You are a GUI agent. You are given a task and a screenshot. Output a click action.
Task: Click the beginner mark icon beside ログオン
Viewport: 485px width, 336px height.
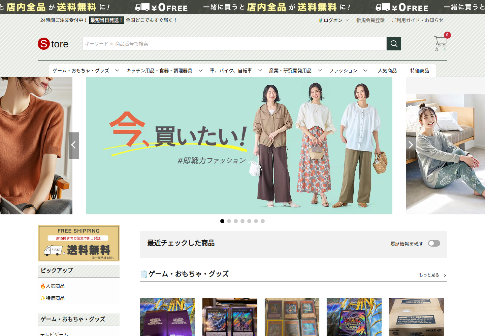click(x=320, y=20)
